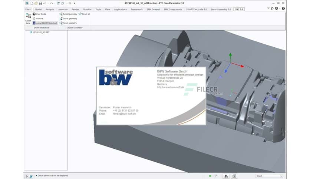Click the Find binoculars icon
Screen dimensions: 310x179
226,176
